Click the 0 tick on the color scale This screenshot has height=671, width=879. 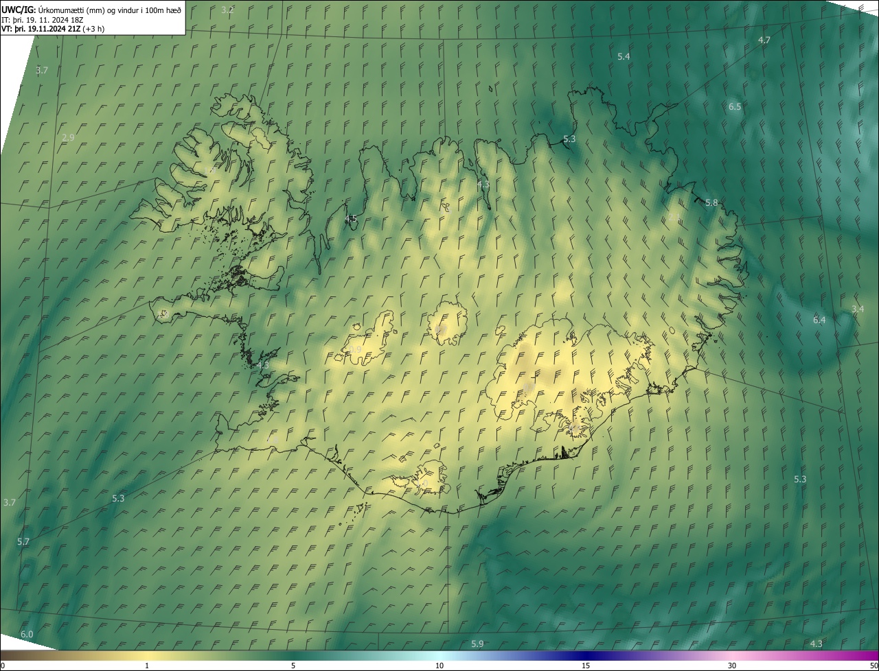(x=3, y=666)
